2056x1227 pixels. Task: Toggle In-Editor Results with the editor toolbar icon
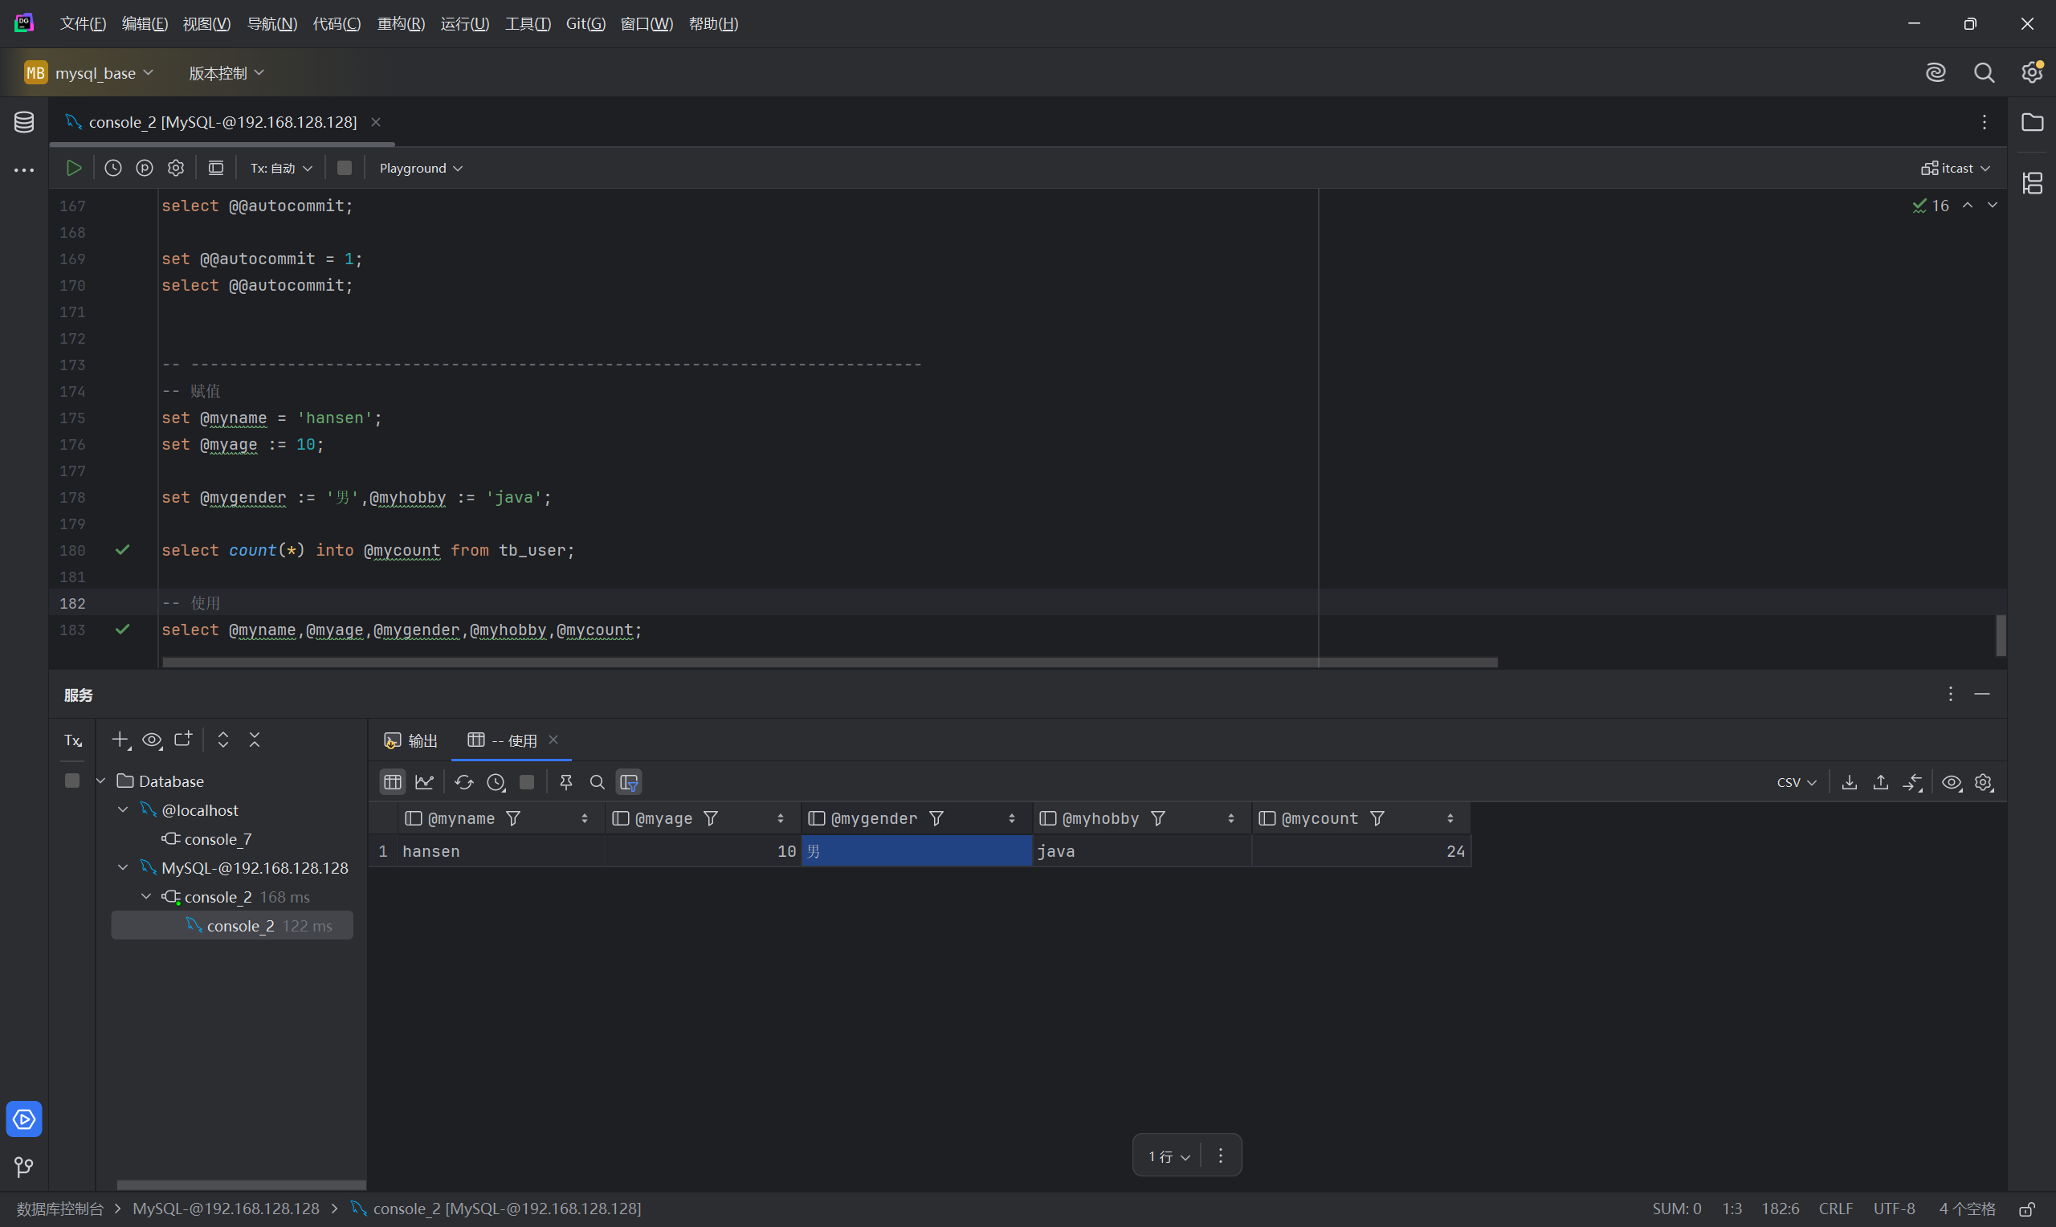click(216, 168)
